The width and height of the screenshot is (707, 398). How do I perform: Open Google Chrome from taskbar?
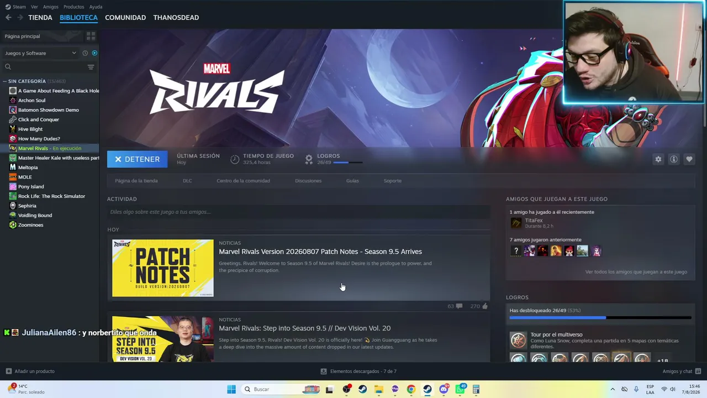click(x=411, y=389)
